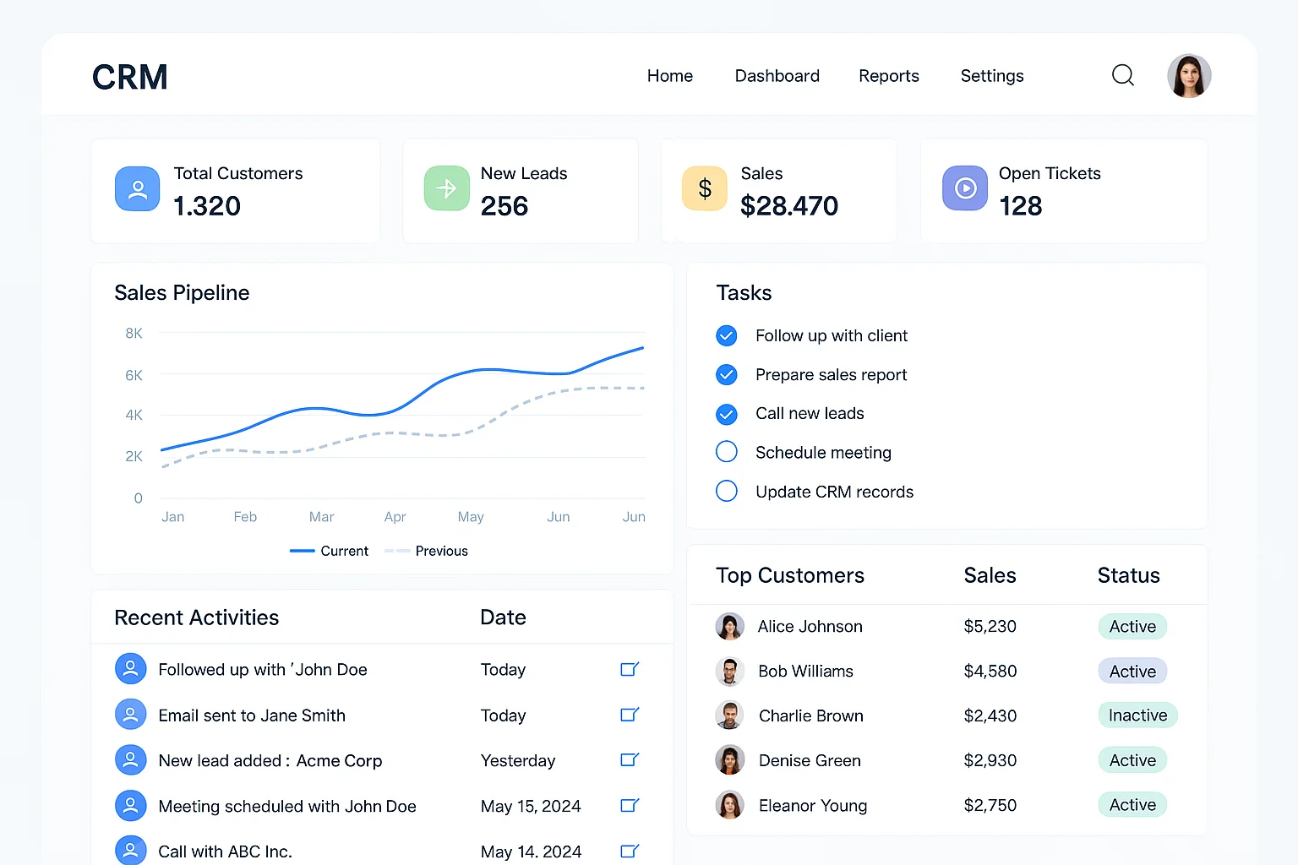Uncheck the Call new leads task
This screenshot has width=1298, height=865.
(x=727, y=414)
